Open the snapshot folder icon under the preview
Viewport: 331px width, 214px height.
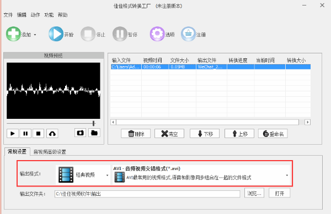pos(94,133)
